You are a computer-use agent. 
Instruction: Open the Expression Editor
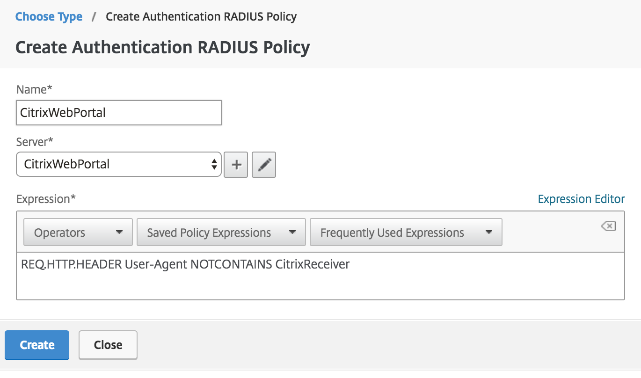coord(582,199)
